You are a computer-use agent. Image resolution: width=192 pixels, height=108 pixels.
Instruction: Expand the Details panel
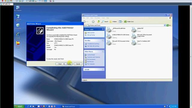[103, 69]
